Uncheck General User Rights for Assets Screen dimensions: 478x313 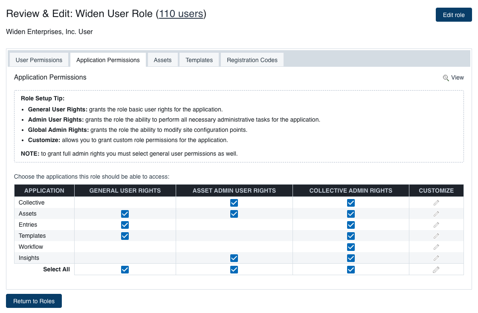tap(125, 214)
